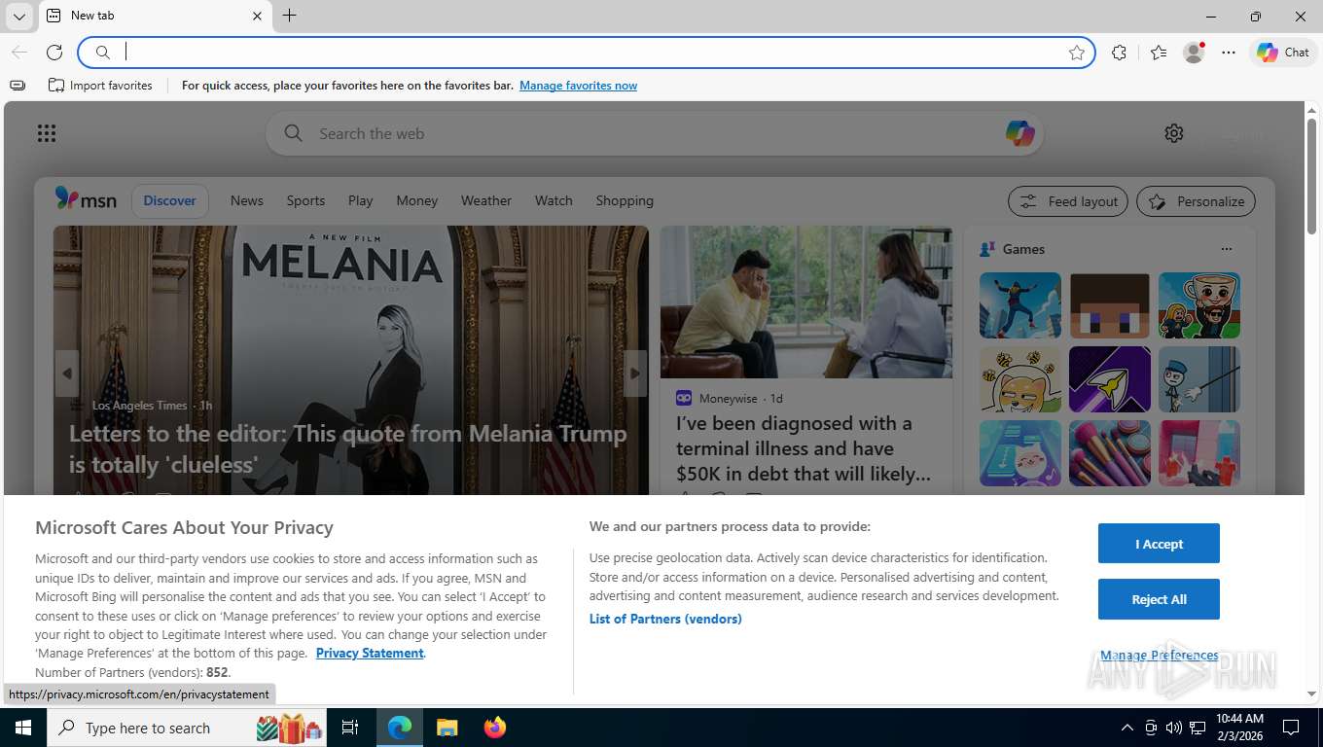Click the Search the web box
Viewport: 1323px width, 747px height.
click(x=654, y=133)
